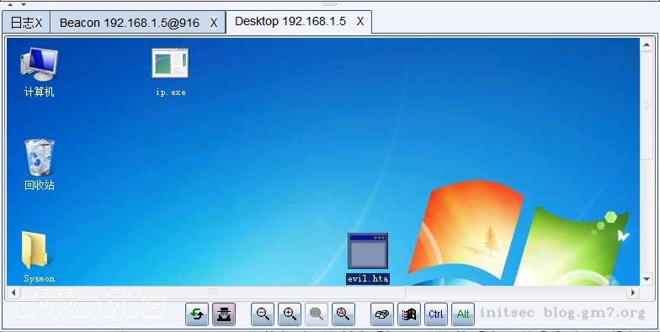The image size is (660, 332).
Task: Toggle the Ctrl key lock button
Action: [436, 314]
